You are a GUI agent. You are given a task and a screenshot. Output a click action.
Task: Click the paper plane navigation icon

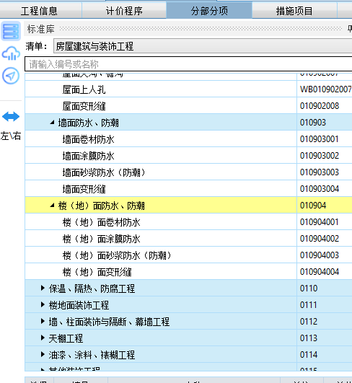tap(11, 76)
